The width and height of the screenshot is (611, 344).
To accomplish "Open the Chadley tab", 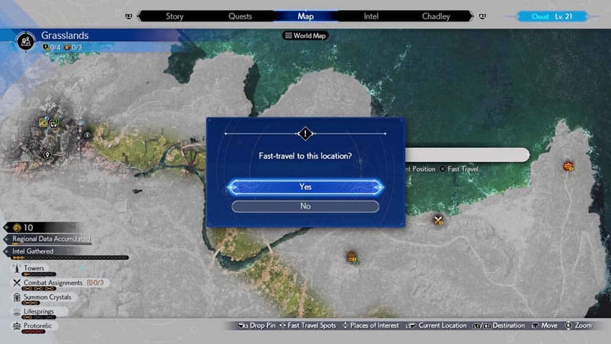I will 436,16.
